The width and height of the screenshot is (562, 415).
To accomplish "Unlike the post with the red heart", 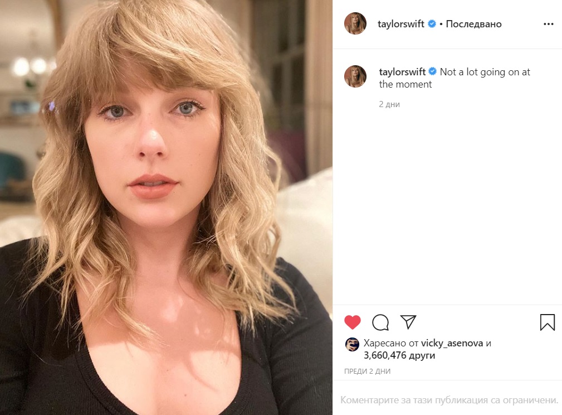I will point(353,322).
